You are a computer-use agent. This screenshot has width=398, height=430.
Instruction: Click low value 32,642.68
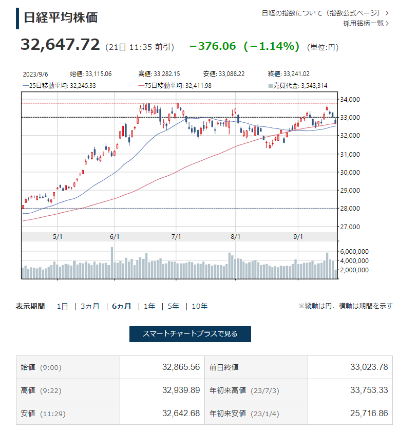point(181,413)
